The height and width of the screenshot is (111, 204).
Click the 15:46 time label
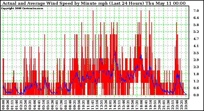(x=123, y=104)
